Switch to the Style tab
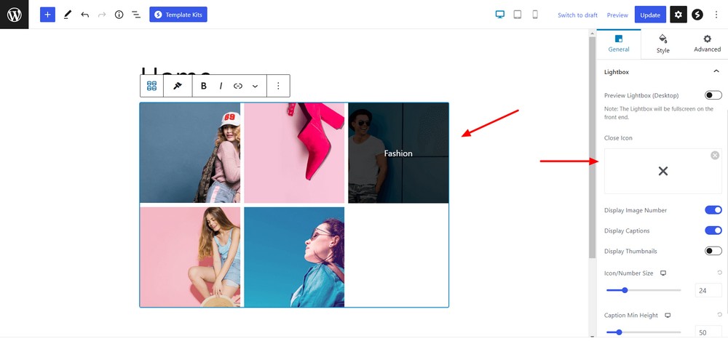The image size is (728, 341). click(x=663, y=44)
